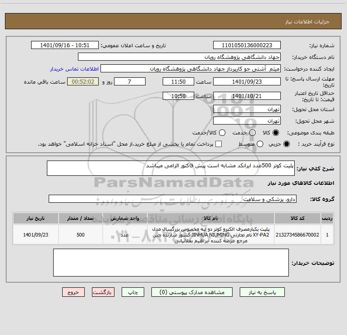Viewport: 347px width, 335px height.
Task: Click the response deadline date 1401/09/23 field
Action: [247, 81]
